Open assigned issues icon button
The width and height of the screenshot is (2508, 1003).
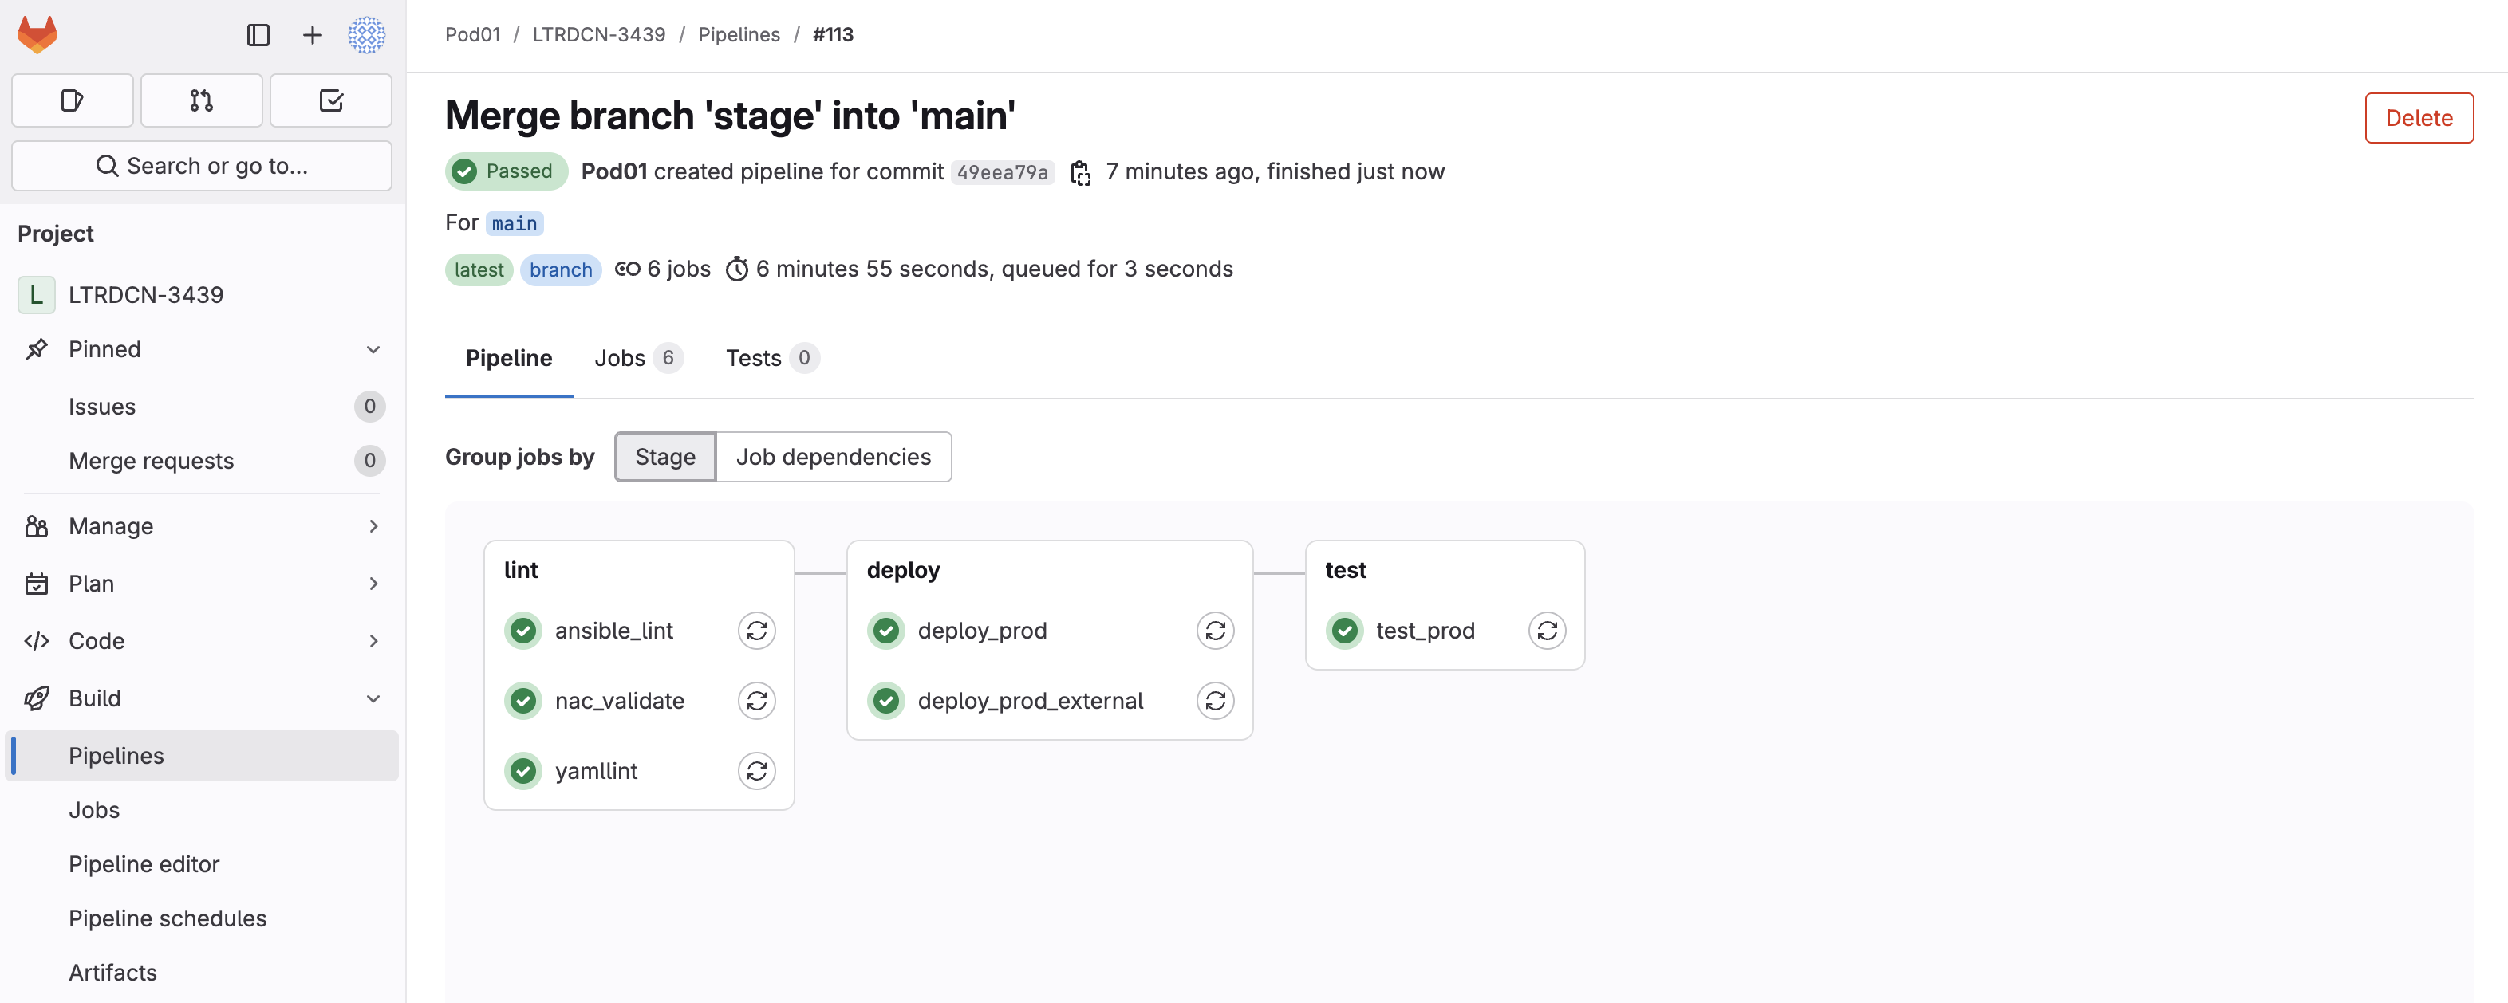point(72,100)
